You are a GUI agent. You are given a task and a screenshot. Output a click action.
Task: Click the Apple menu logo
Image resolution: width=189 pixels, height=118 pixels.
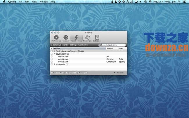[x=4, y=2]
